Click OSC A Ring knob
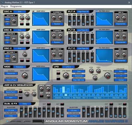The width and height of the screenshot is (132, 125). tap(22, 18)
